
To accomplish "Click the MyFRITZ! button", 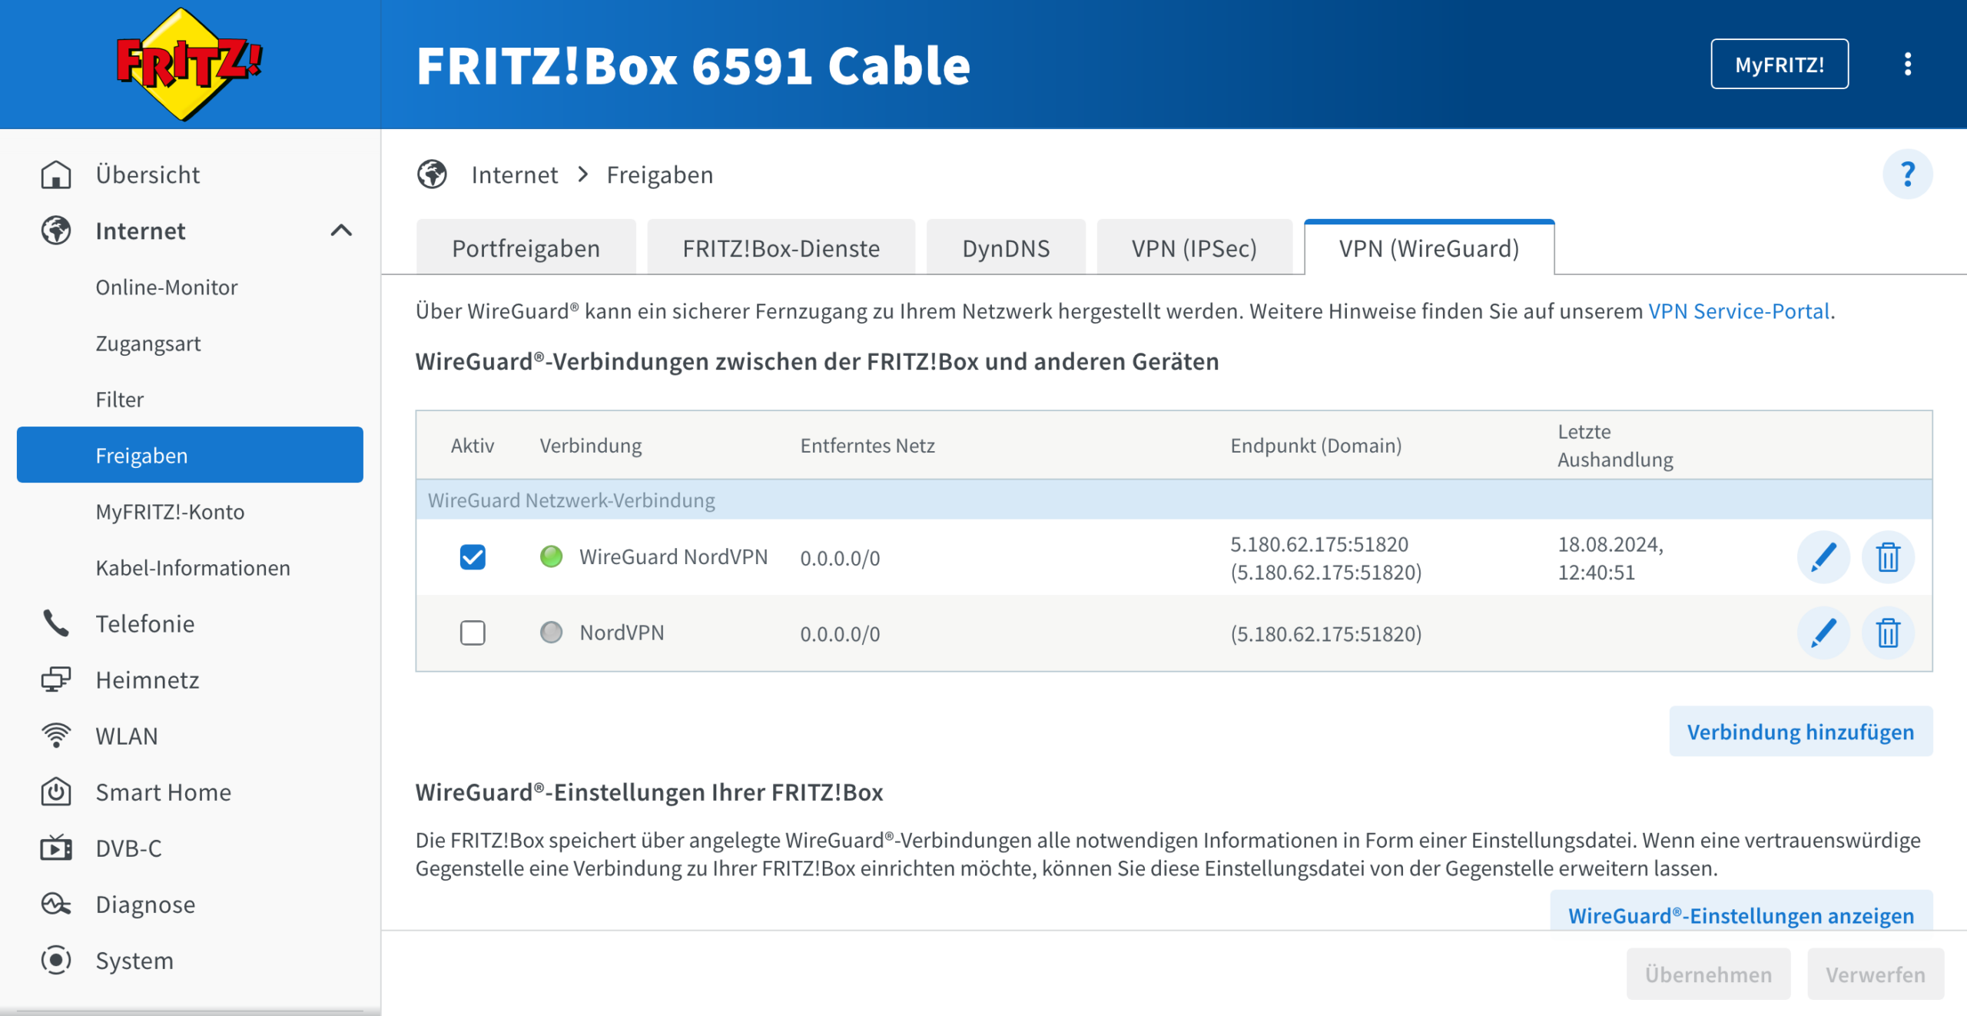I will 1780,65.
